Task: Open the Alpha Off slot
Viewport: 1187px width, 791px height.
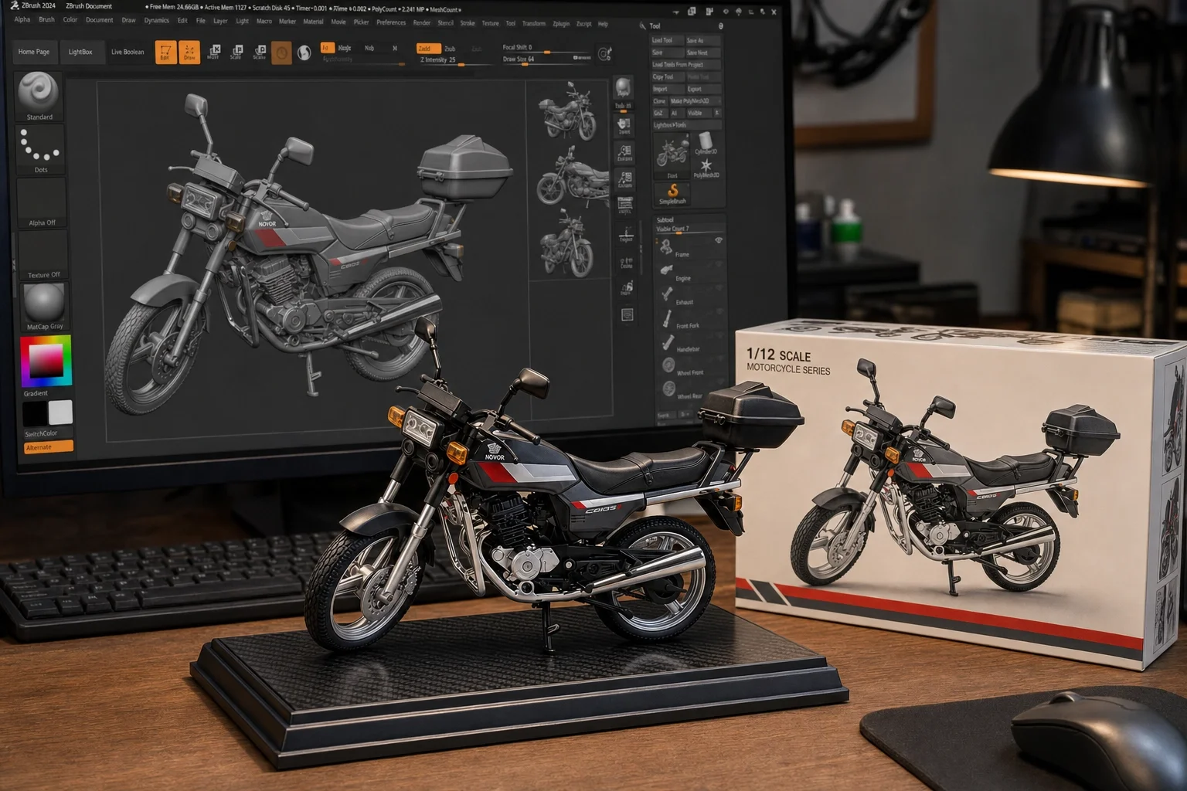Action: (x=42, y=202)
